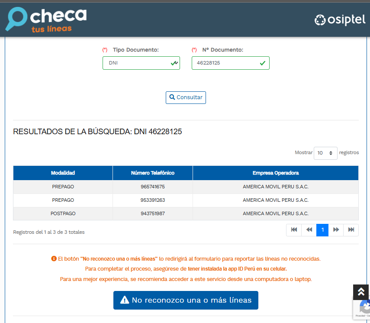Image resolution: width=370 pixels, height=323 pixels.
Task: Select page 1 in the pagination bar
Action: click(x=322, y=230)
